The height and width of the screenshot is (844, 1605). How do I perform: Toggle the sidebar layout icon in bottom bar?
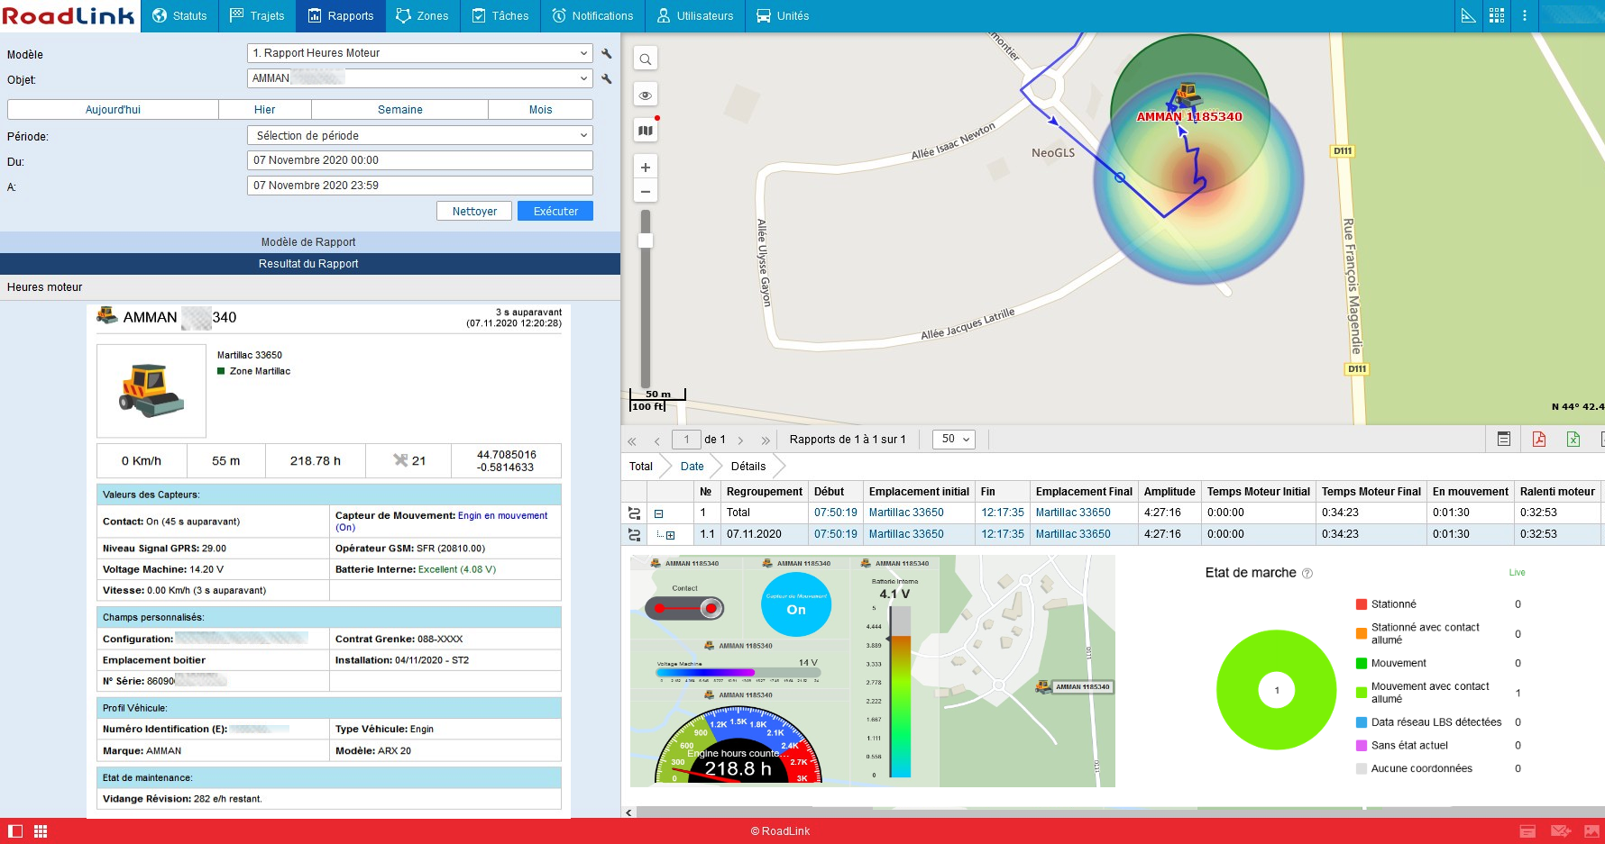(x=15, y=831)
